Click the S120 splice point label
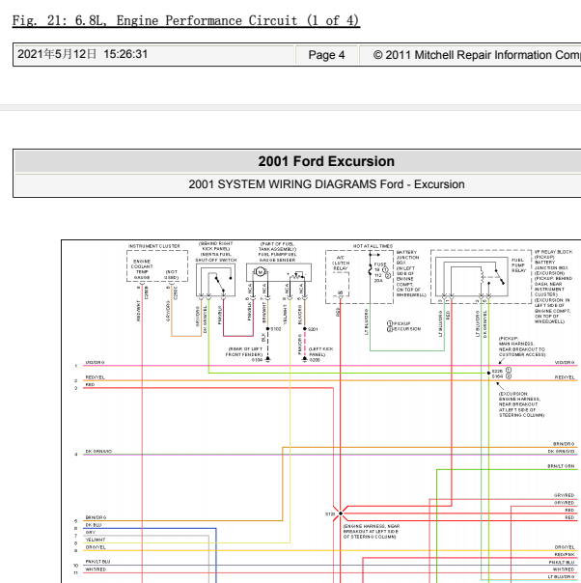Image resolution: width=581 pixels, height=583 pixels. 330,514
